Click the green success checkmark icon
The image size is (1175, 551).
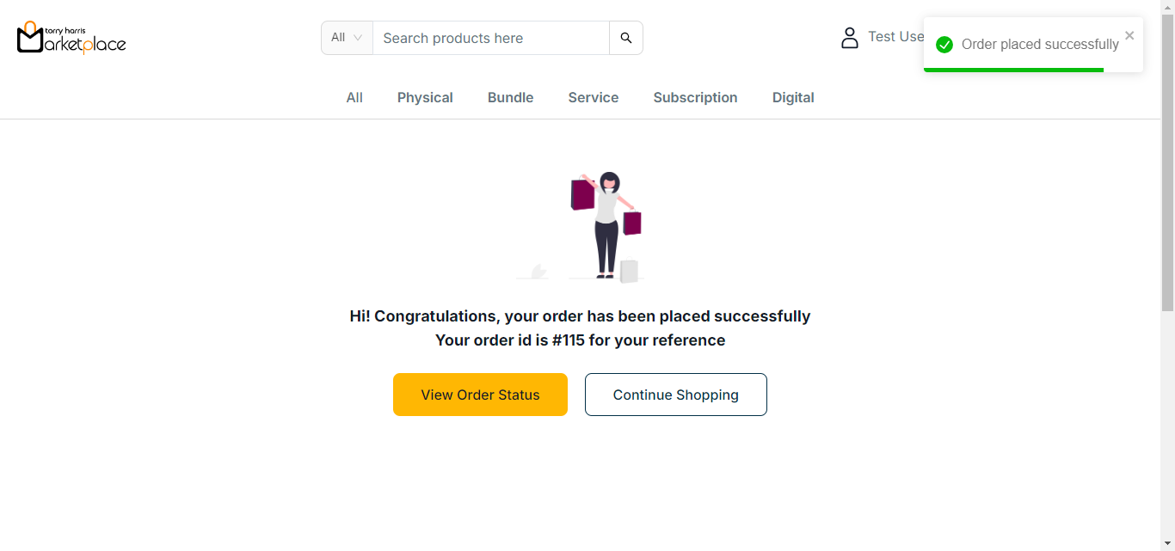pyautogui.click(x=944, y=45)
